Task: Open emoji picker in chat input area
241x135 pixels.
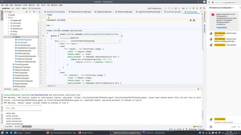Action: click(x=211, y=127)
